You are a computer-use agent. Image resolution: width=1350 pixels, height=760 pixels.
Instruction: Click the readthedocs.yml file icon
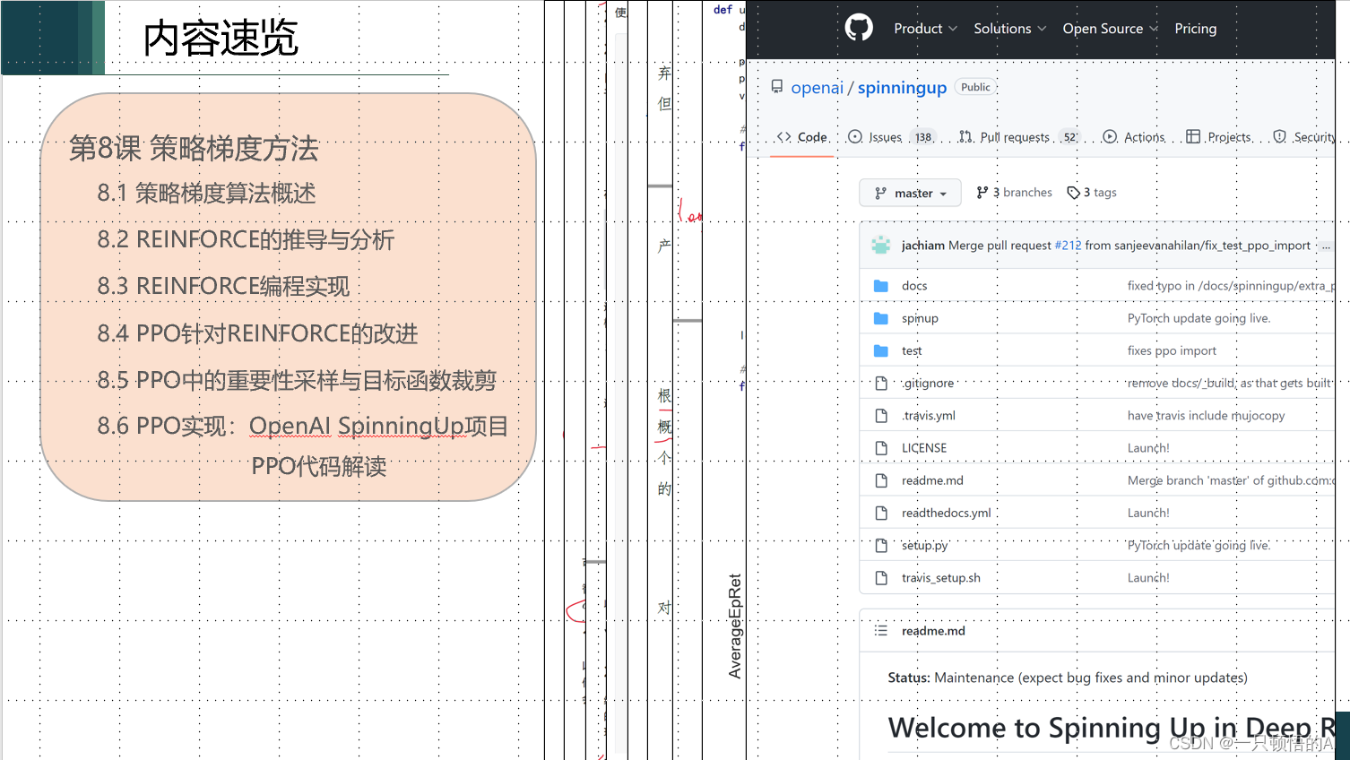point(881,513)
